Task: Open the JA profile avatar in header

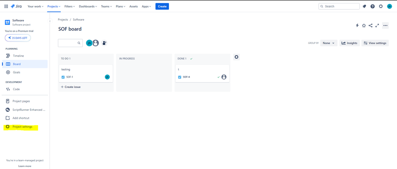Action: pyautogui.click(x=389, y=6)
